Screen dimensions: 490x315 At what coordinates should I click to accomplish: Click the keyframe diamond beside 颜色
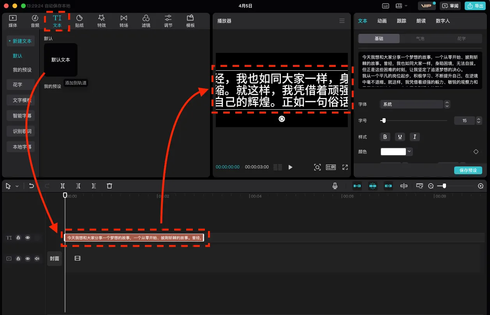pyautogui.click(x=476, y=152)
